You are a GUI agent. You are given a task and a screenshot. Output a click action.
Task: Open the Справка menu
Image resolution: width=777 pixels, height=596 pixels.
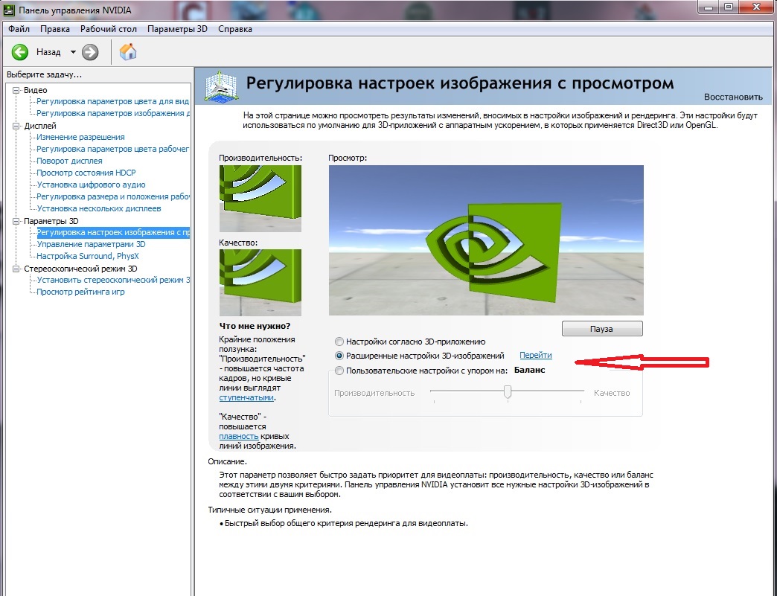point(235,29)
